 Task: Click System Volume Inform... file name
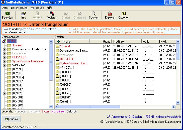pyautogui.click(x=74, y=63)
